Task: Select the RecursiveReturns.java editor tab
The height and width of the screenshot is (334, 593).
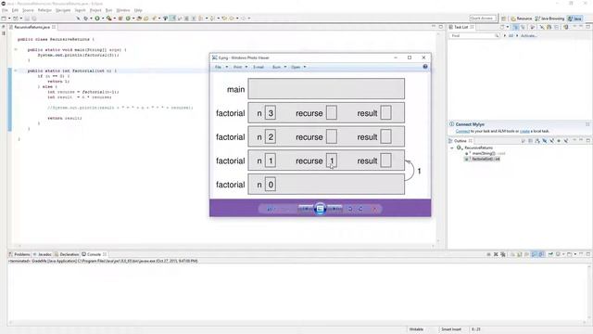Action: (32, 27)
